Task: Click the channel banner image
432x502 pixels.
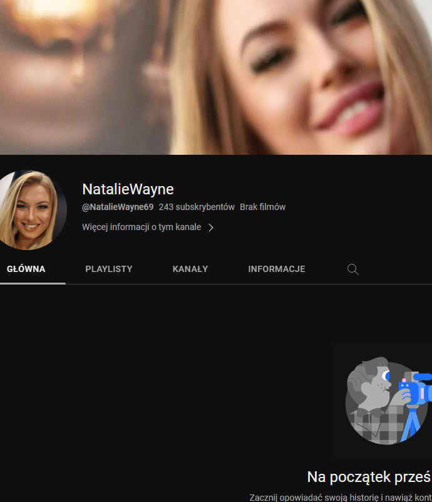Action: [x=216, y=77]
